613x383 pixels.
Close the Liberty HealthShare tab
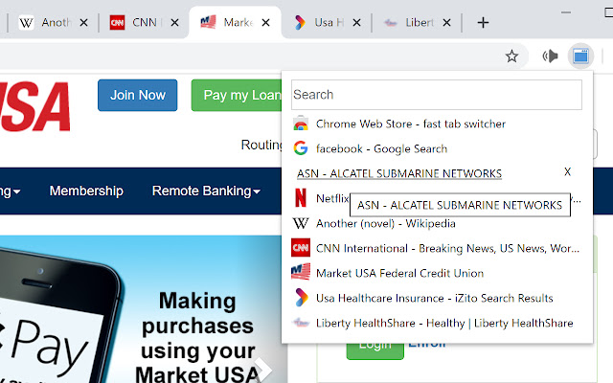point(446,23)
